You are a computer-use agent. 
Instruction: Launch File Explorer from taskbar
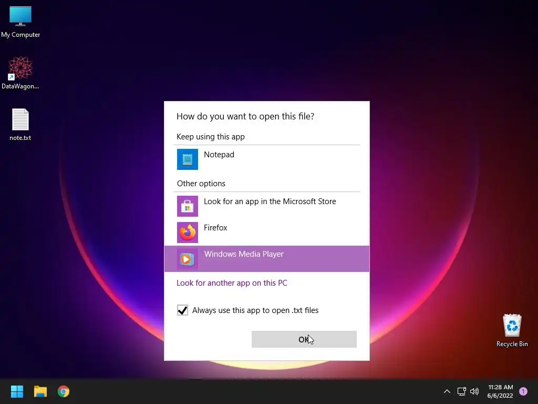coord(40,391)
